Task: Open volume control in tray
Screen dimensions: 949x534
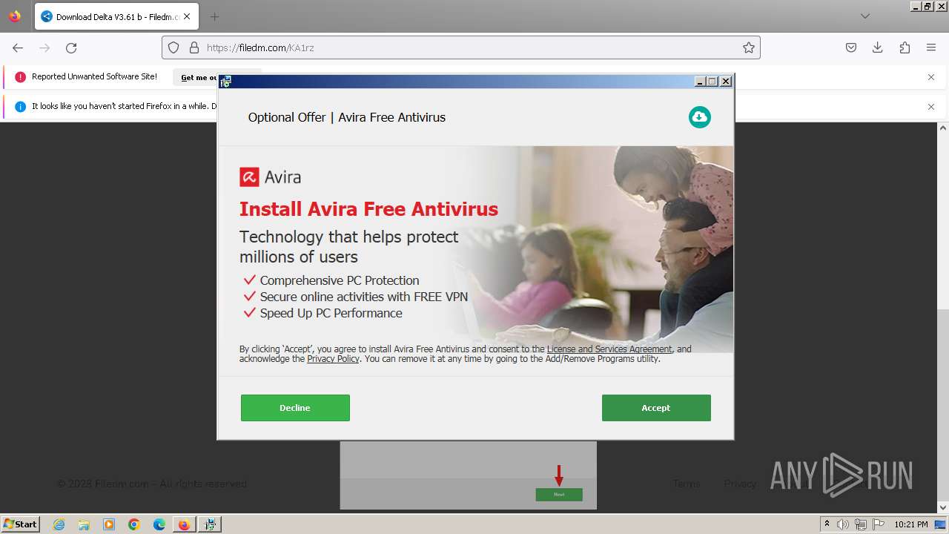Action: 843,524
